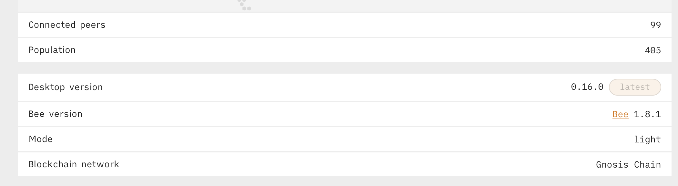Click the Connected peers label
The width and height of the screenshot is (678, 186).
pos(67,25)
